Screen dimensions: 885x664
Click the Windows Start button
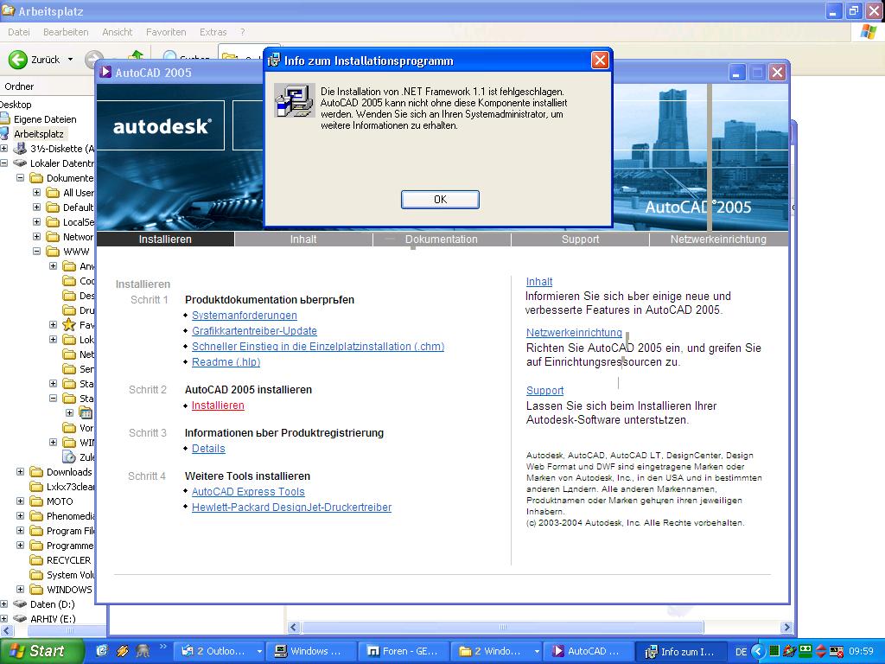pos(41,651)
